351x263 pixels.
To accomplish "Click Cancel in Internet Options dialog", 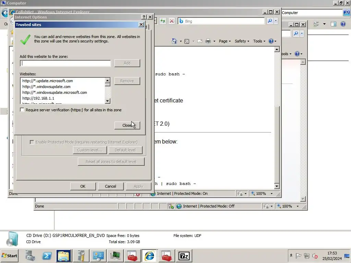I will 111,186.
